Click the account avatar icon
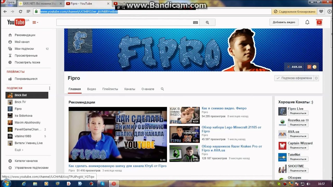 tap(319, 22)
